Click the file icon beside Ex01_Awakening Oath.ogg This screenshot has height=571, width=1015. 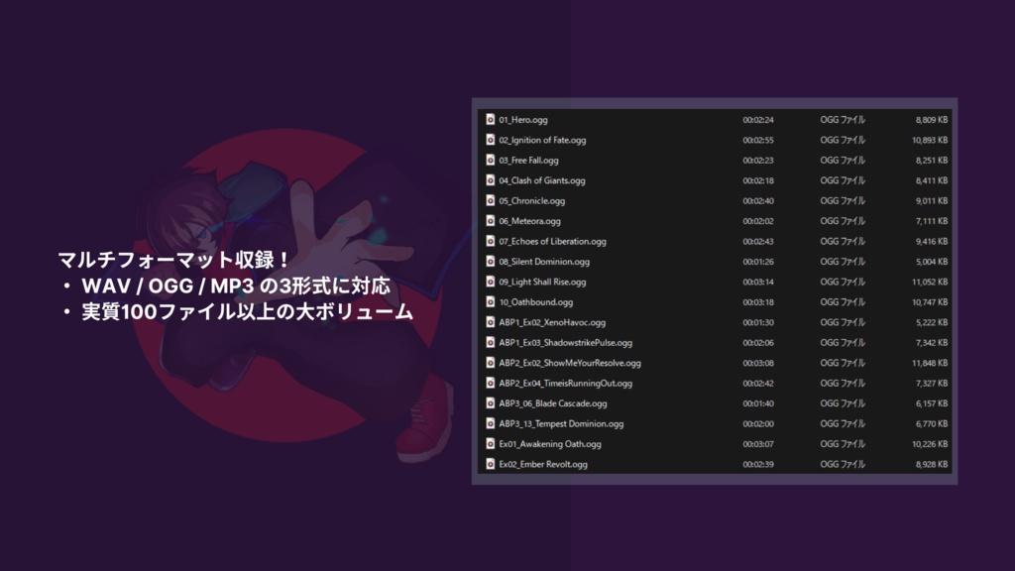(x=490, y=444)
